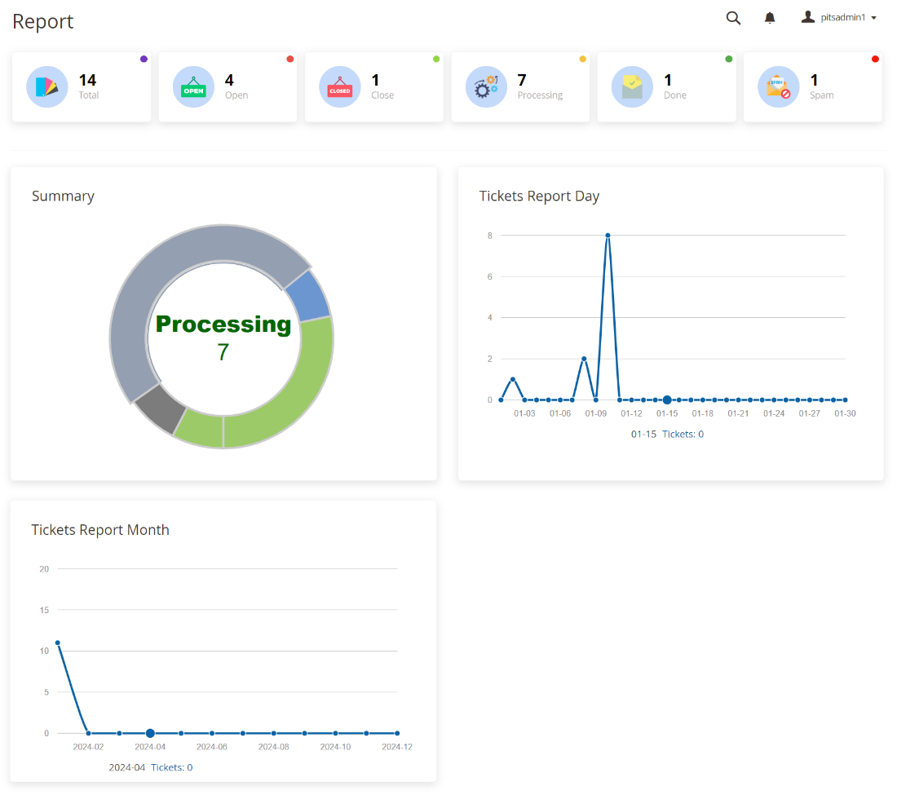Click the Processing gears icon

coord(486,87)
